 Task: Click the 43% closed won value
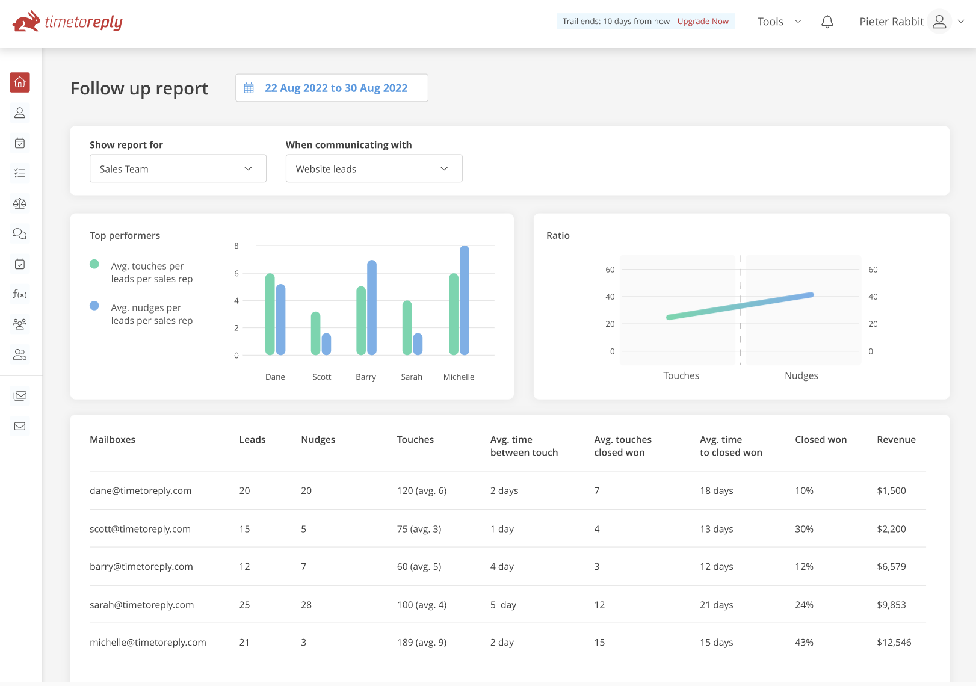(804, 642)
